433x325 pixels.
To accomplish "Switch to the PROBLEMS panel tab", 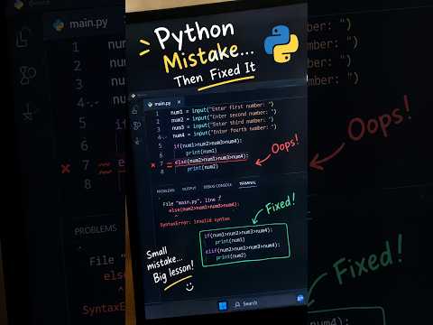I will point(166,190).
